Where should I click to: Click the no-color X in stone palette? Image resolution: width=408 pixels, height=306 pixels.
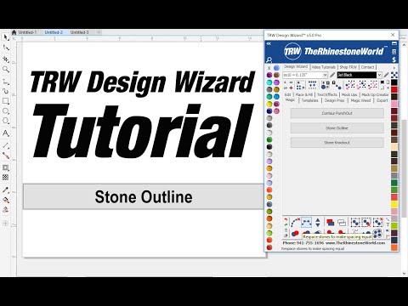tap(269, 68)
